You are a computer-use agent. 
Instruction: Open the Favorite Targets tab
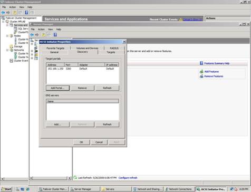[x=55, y=48]
